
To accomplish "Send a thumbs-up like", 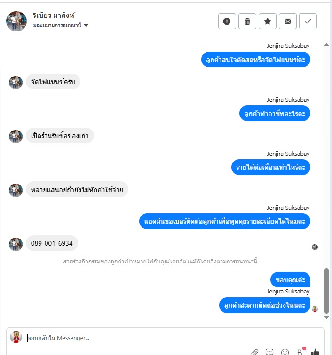I will tap(315, 352).
